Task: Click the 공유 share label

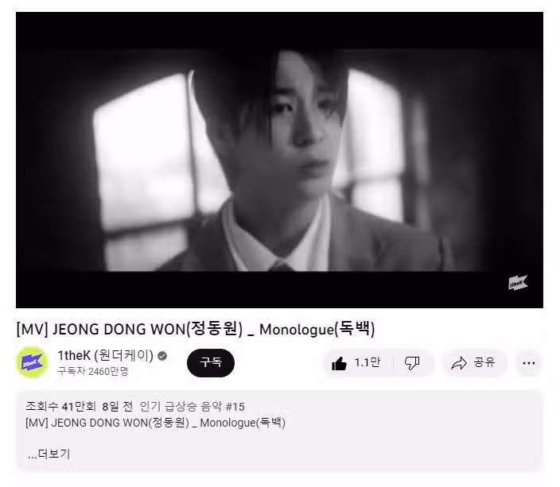Action: pos(484,363)
